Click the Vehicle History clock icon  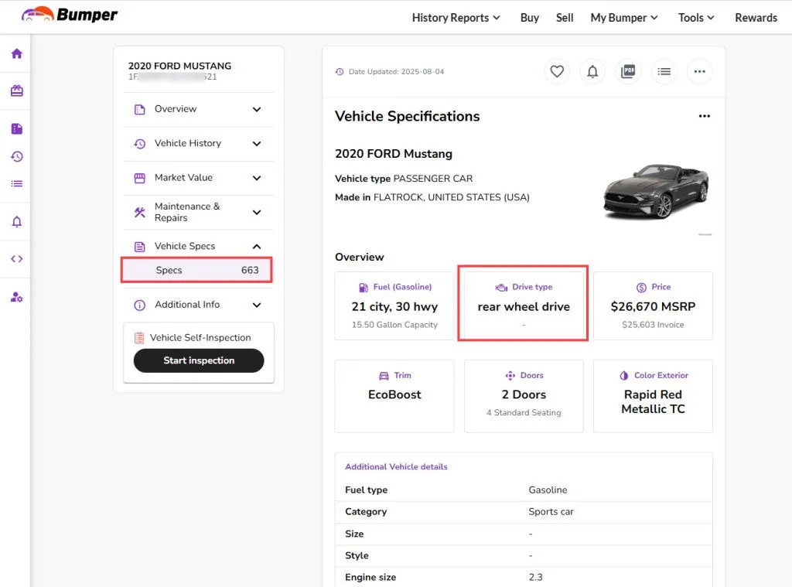tap(140, 144)
